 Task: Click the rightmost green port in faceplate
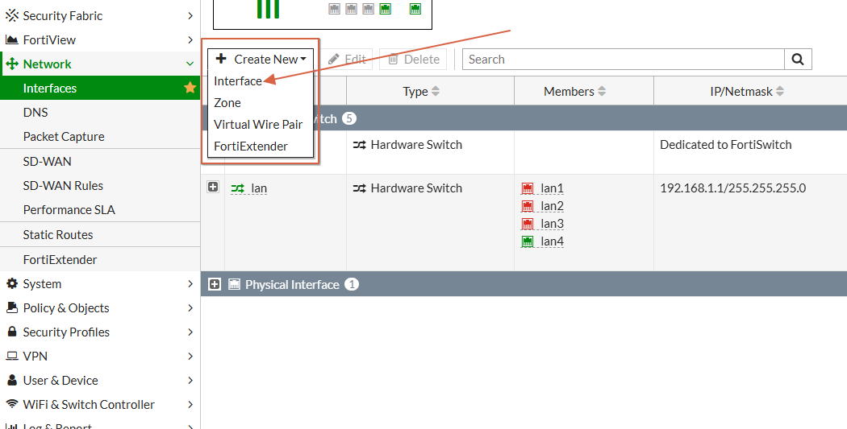[415, 9]
